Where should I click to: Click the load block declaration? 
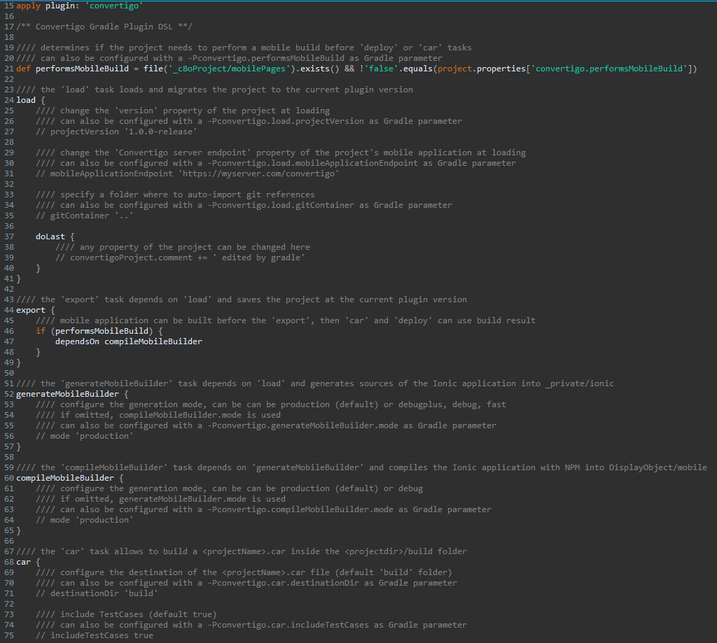(25, 99)
